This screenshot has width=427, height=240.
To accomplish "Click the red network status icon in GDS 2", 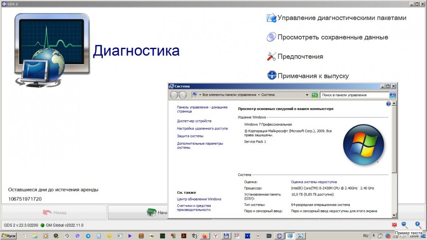I will pyautogui.click(x=394, y=225).
